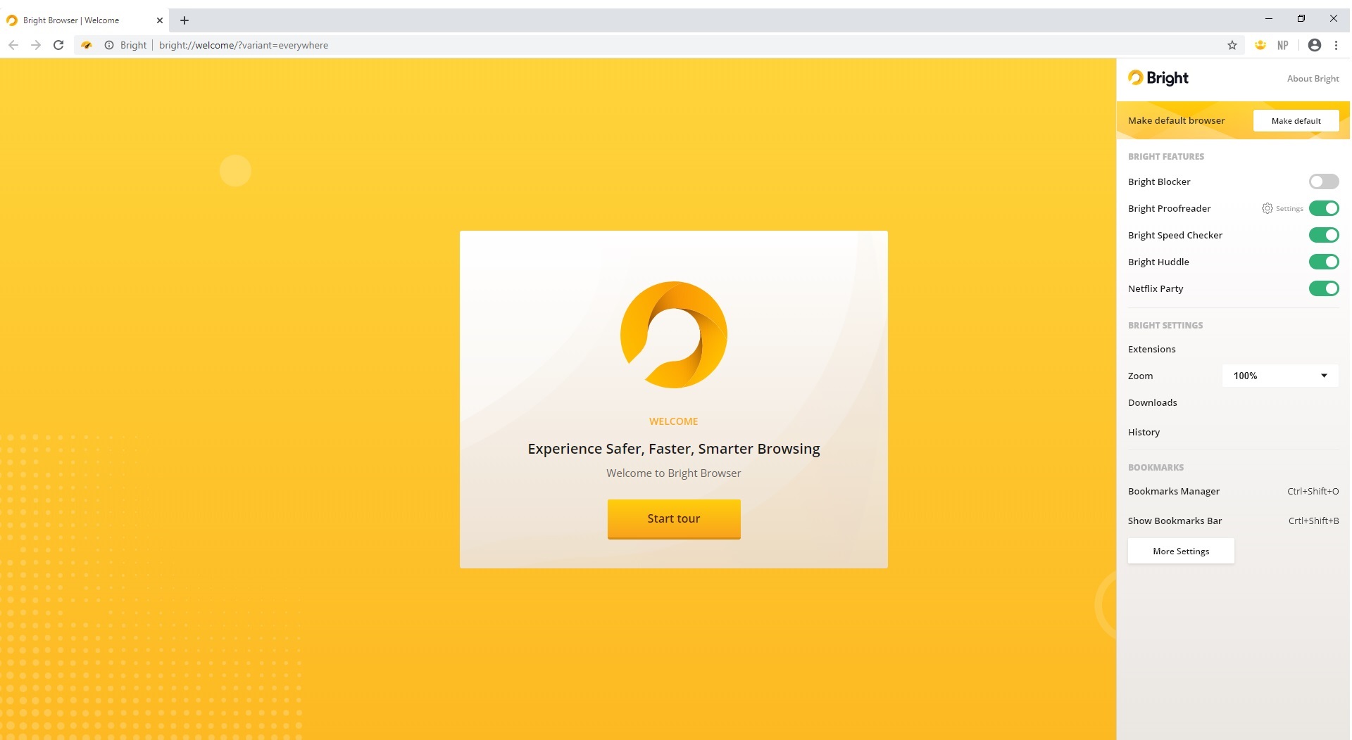Turn off Bright Speed Checker toggle
The height and width of the screenshot is (740, 1352).
pyautogui.click(x=1324, y=235)
